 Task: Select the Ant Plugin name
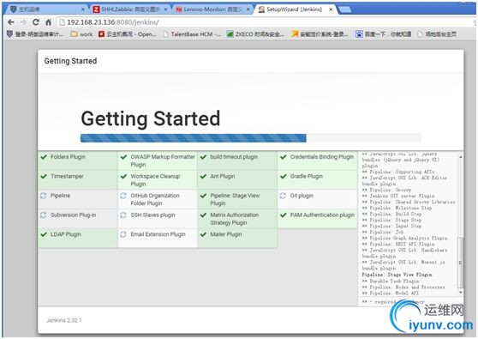coord(223,176)
